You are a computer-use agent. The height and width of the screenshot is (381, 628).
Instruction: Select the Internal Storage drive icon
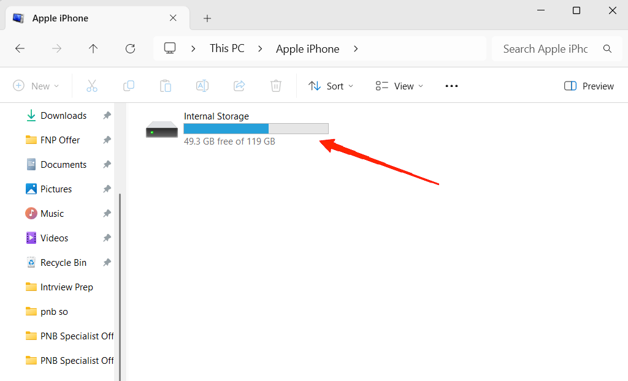pos(162,129)
